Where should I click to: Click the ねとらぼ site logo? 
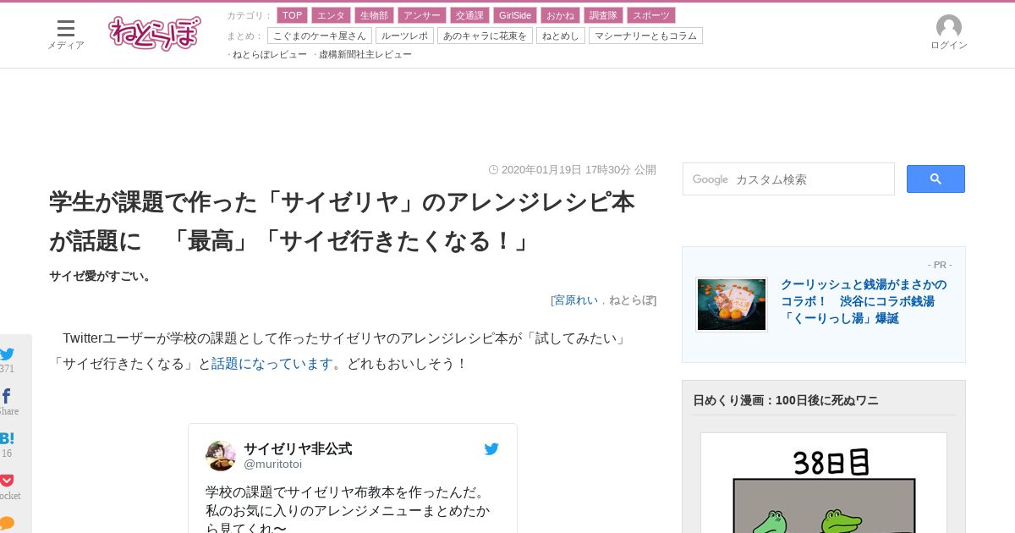click(x=155, y=33)
